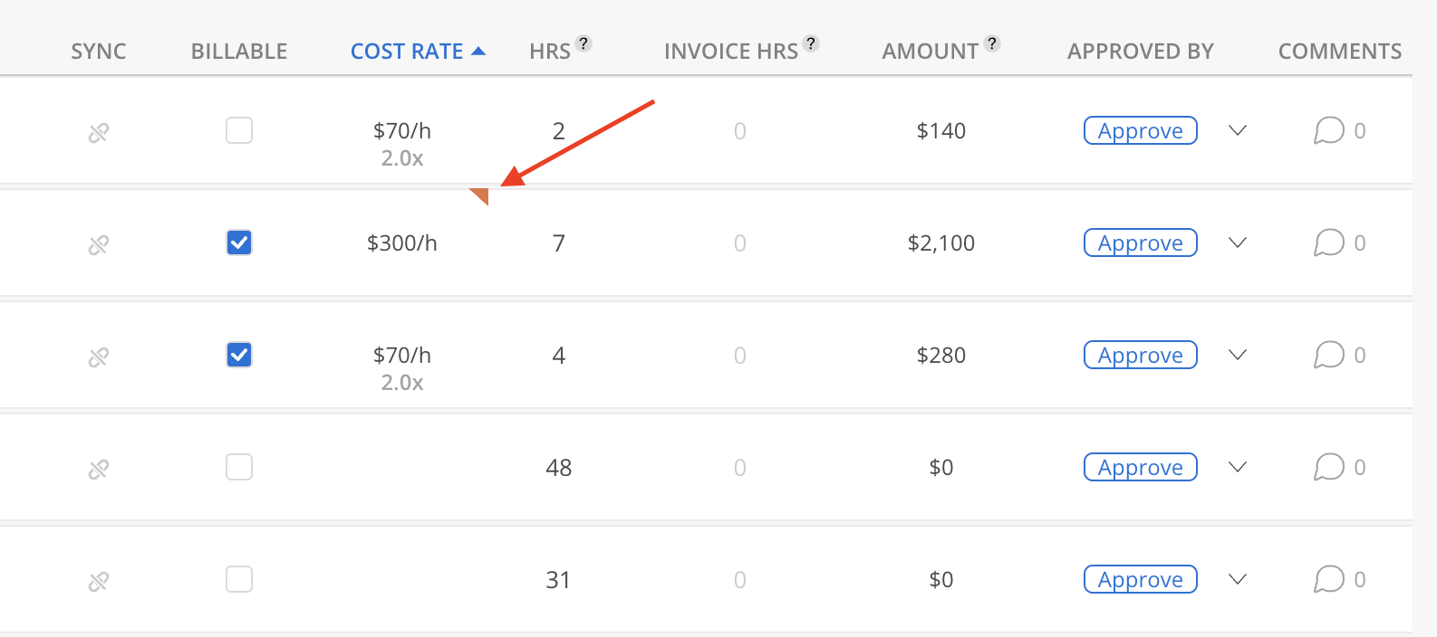Click the sync link icon in the $300/h row
The width and height of the screenshot is (1437, 637).
click(98, 245)
